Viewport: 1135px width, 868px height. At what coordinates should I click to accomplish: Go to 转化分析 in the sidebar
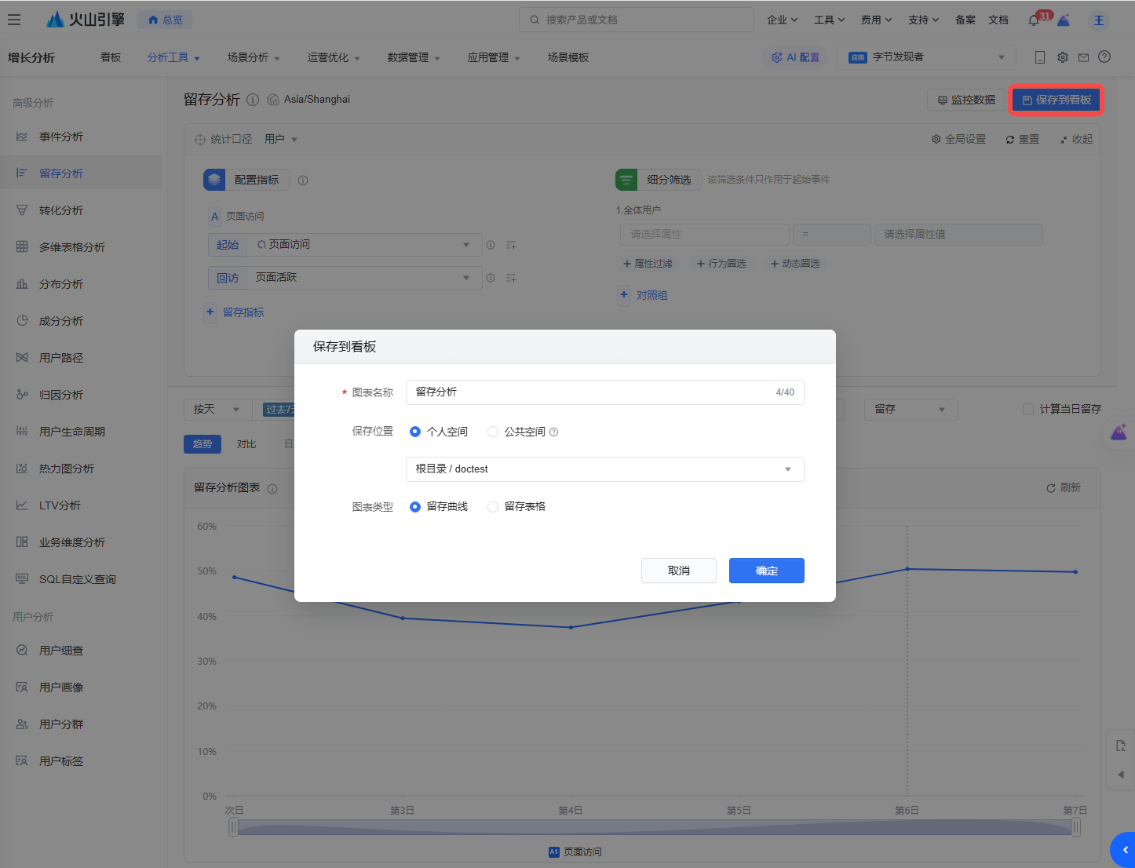point(61,210)
